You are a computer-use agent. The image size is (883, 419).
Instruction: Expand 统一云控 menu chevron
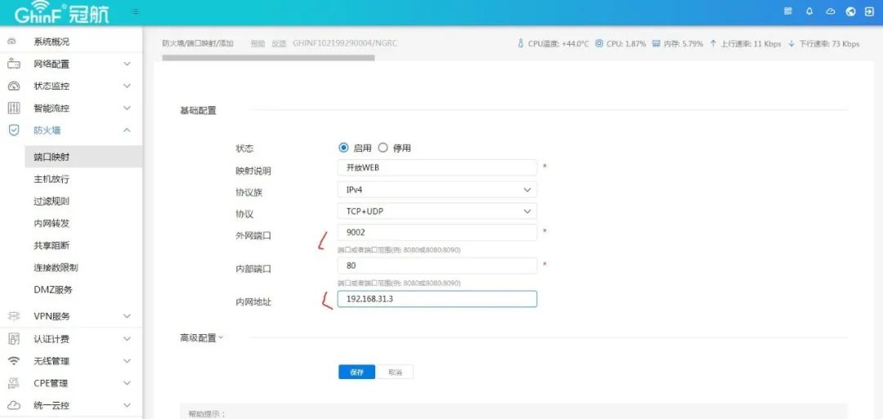pyautogui.click(x=128, y=405)
